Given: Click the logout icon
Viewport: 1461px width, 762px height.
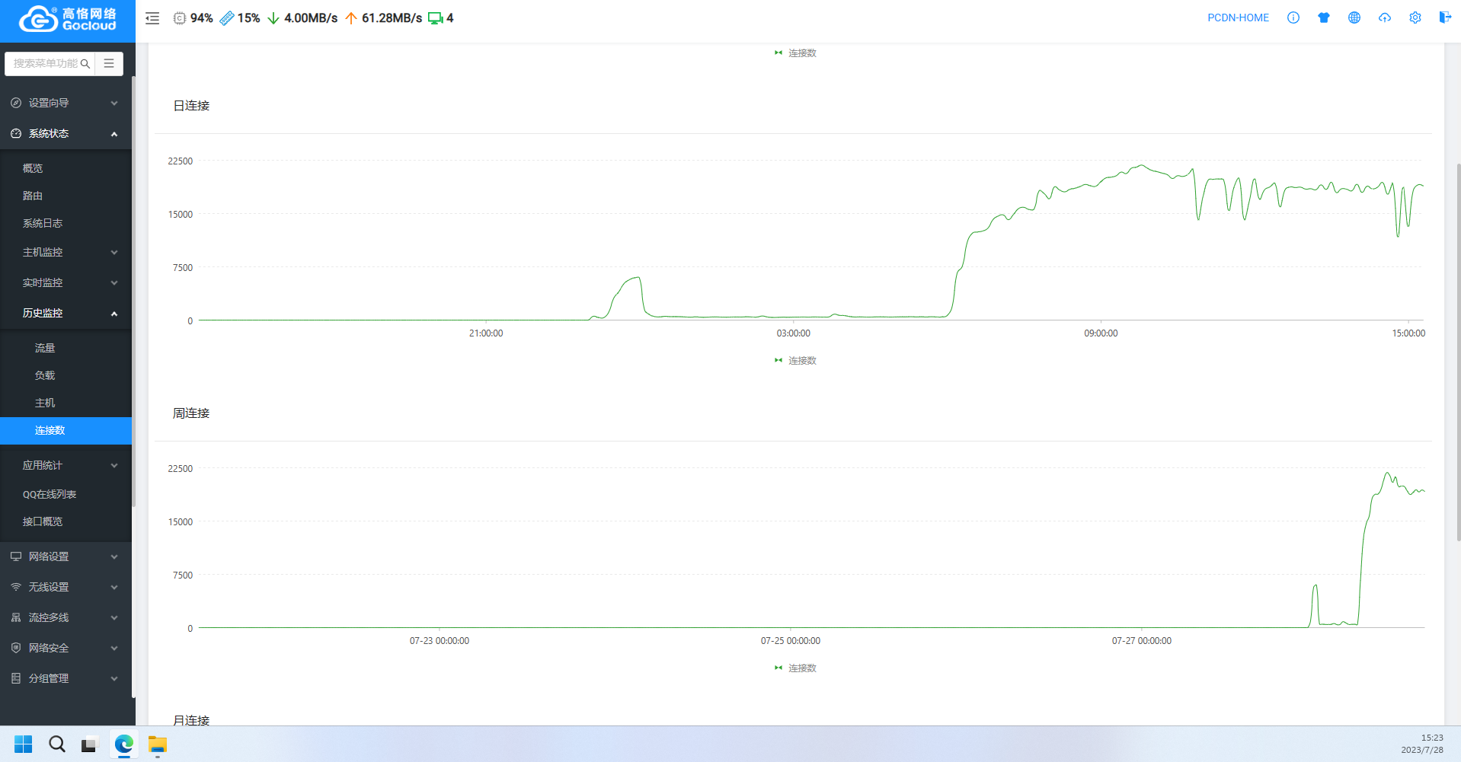Looking at the screenshot, I should point(1445,18).
